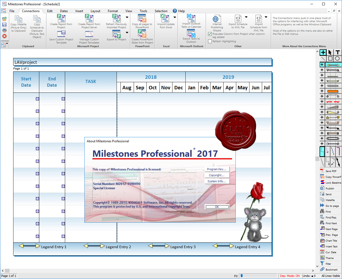Open Export Schedule to XML dropdown arrow
Screen dimensions: 342x279
(x=246, y=17)
